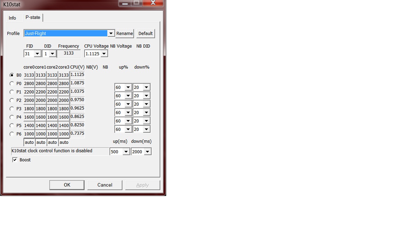The height and width of the screenshot is (252, 404).
Task: Click the CPU voltage value 1.0875
Action: point(77,83)
